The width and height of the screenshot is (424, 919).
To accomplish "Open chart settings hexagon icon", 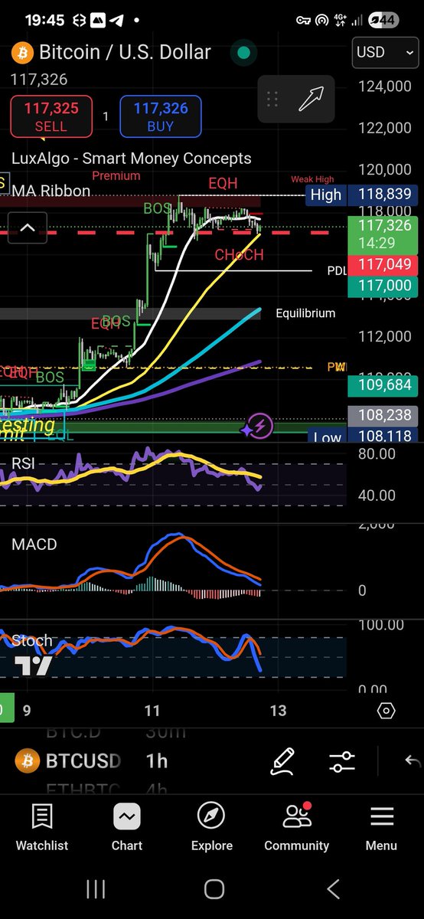I will (x=386, y=711).
